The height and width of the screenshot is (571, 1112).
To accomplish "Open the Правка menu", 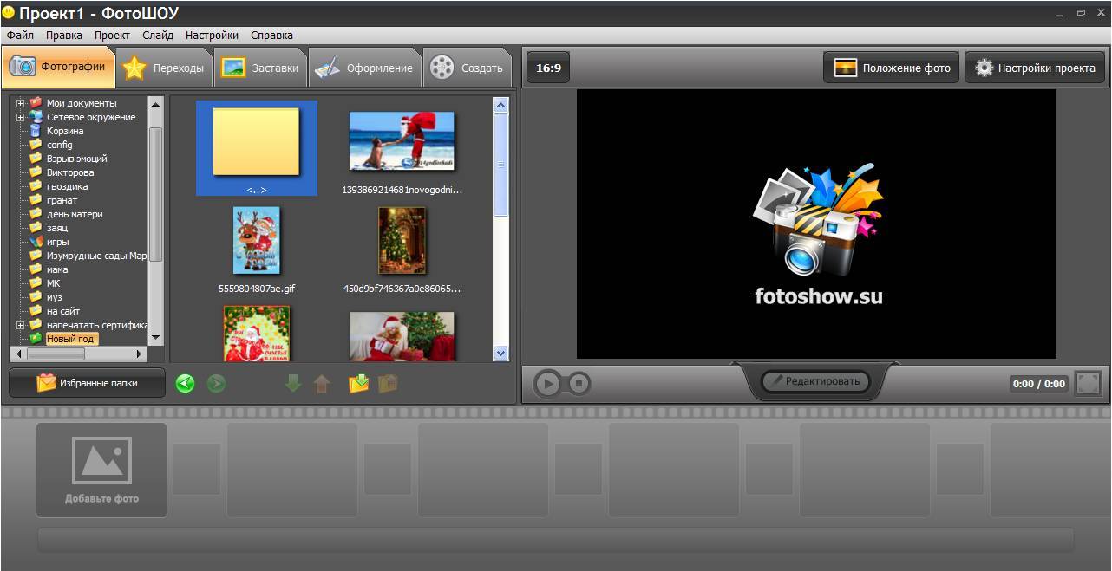I will click(64, 36).
